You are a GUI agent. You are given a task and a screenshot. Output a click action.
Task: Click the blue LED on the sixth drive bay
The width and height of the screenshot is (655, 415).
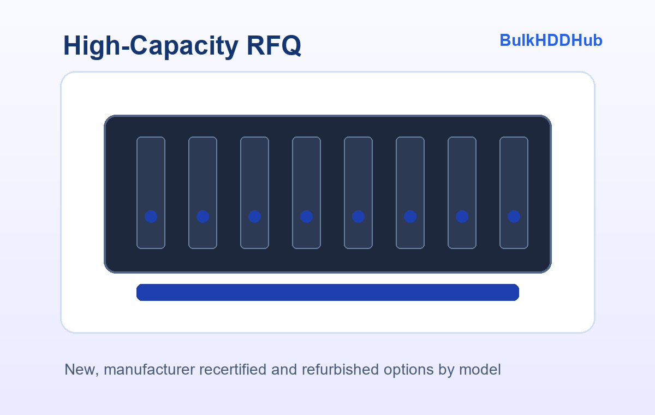point(410,216)
